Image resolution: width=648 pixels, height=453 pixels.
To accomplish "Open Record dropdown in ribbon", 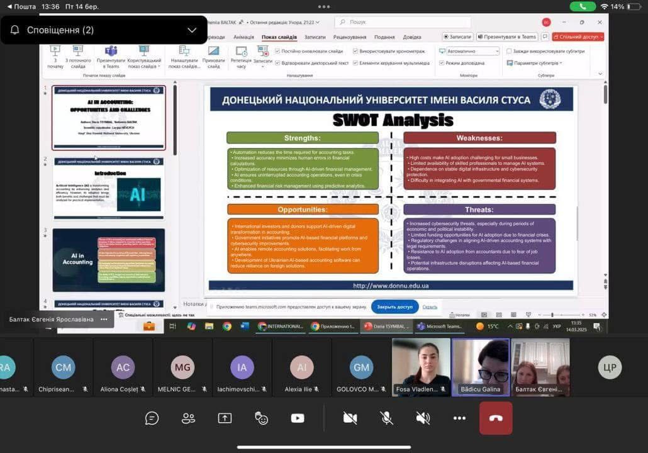I will 263,57.
